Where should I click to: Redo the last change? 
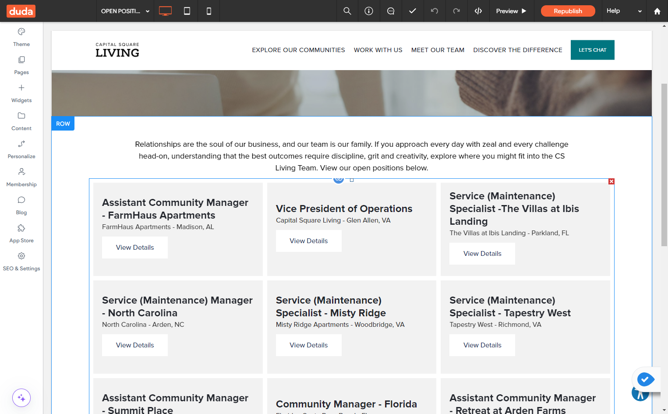pyautogui.click(x=456, y=11)
